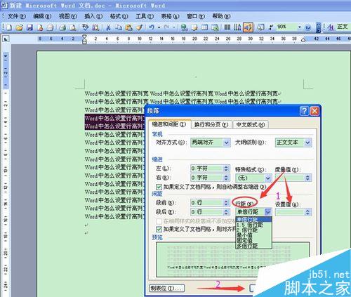Open the 视图 menu
Viewport: 351px width, 297px height.
point(67,16)
